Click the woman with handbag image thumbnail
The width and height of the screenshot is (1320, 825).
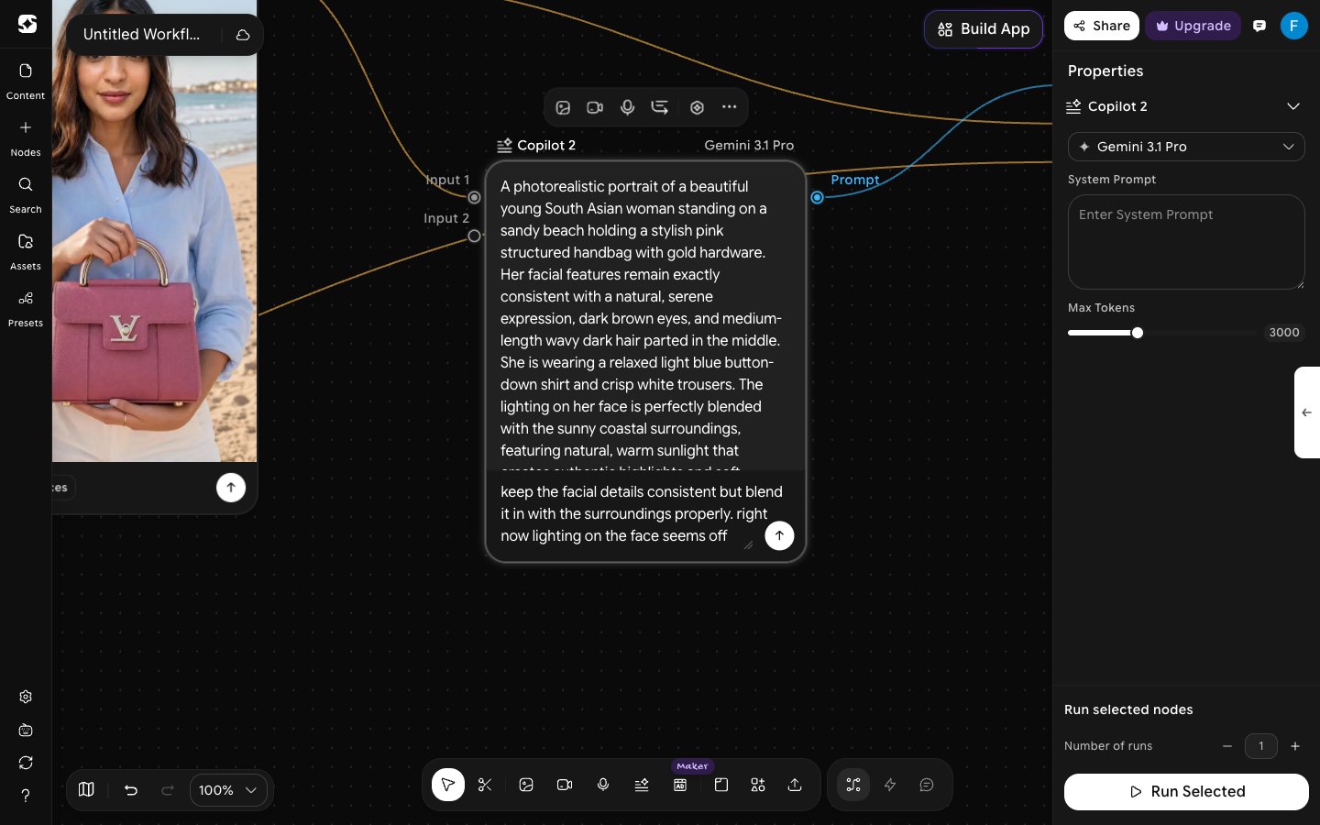[155, 231]
